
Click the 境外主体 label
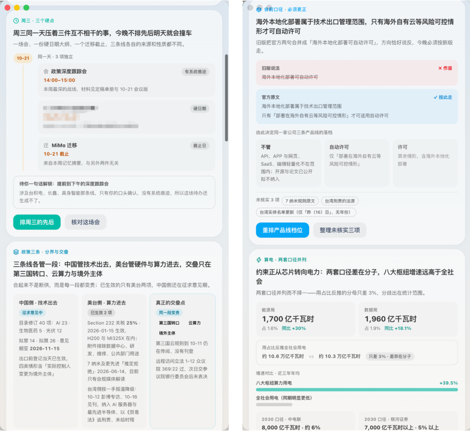167,333
